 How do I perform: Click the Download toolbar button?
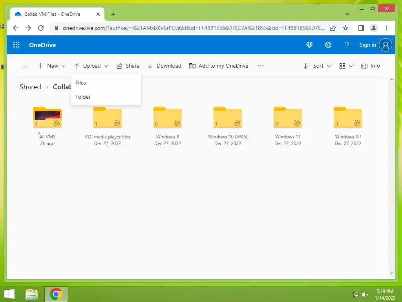pyautogui.click(x=164, y=66)
